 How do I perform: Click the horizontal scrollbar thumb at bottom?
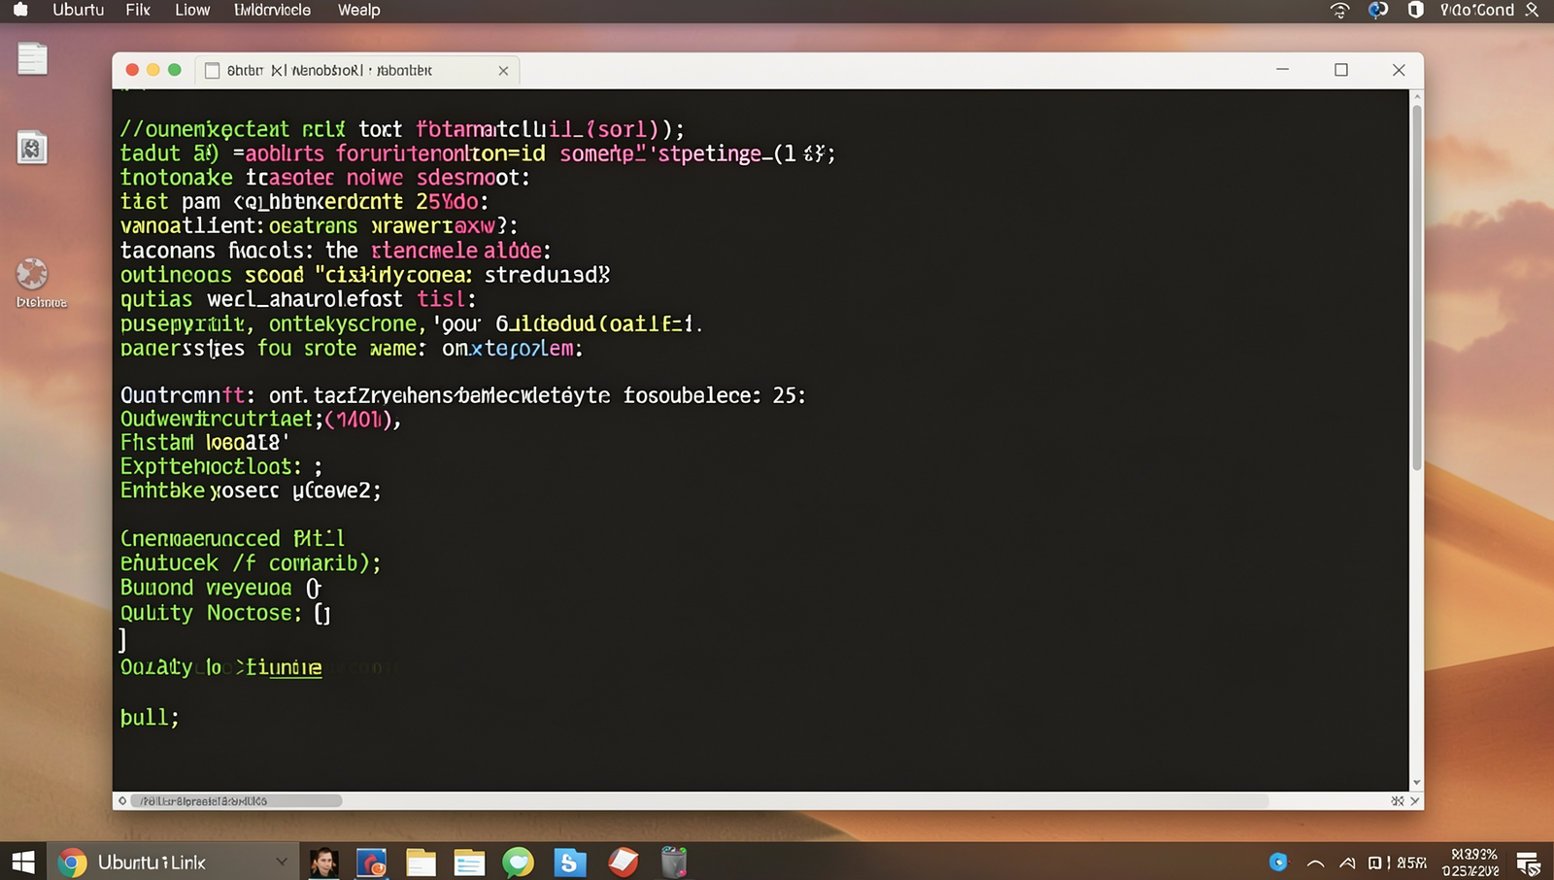click(x=236, y=801)
